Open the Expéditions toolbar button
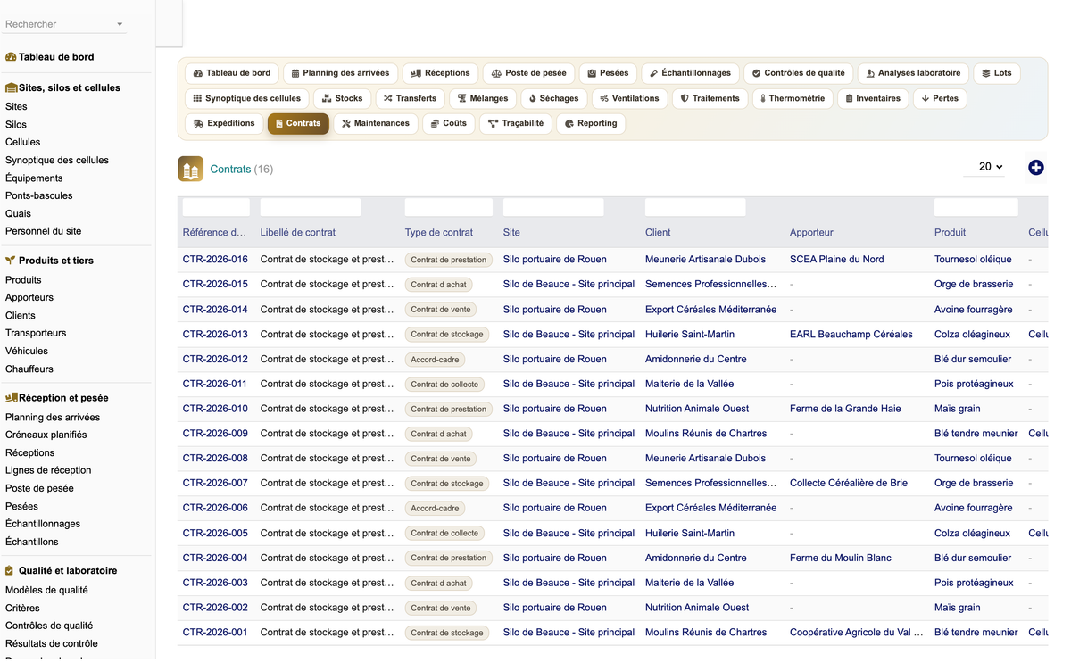This screenshot has height=663, width=1071. pos(224,123)
